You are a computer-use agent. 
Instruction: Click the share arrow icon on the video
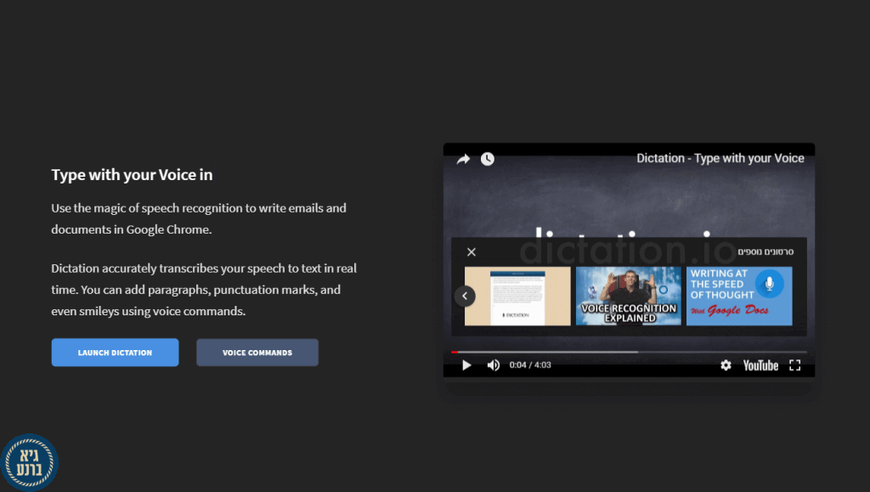[463, 159]
